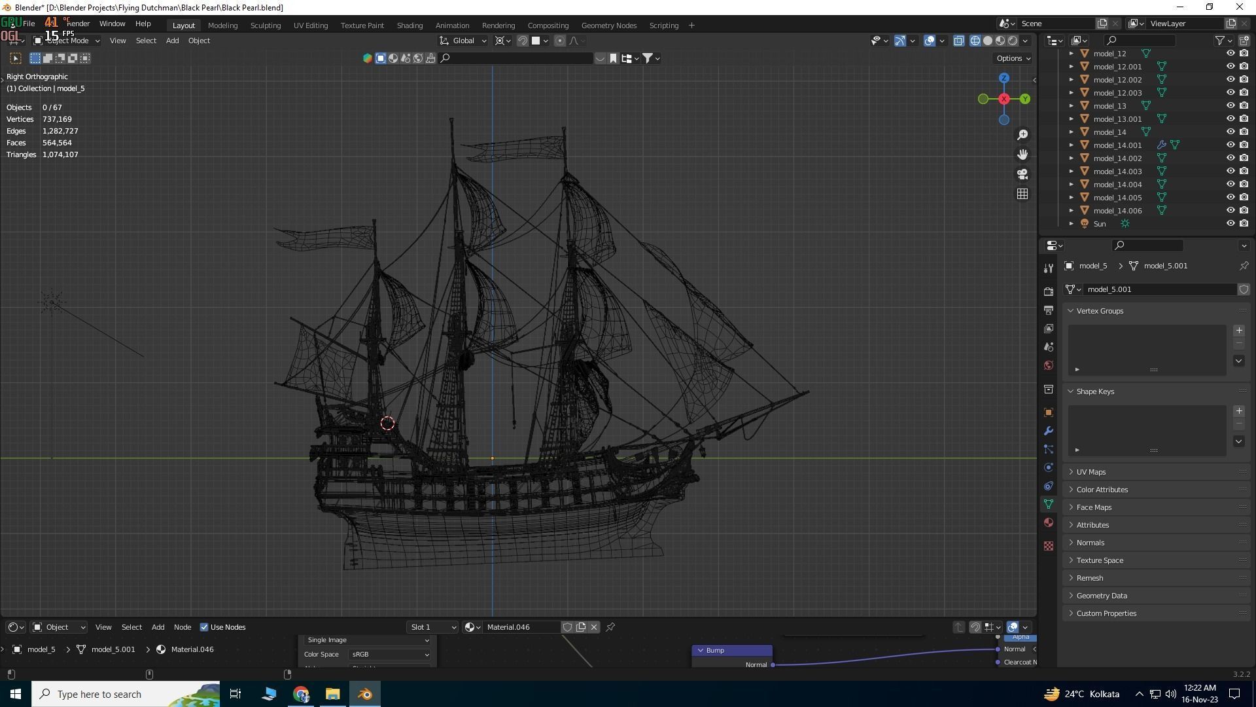This screenshot has width=1256, height=707.
Task: Open the Object properties tab
Action: [1049, 412]
